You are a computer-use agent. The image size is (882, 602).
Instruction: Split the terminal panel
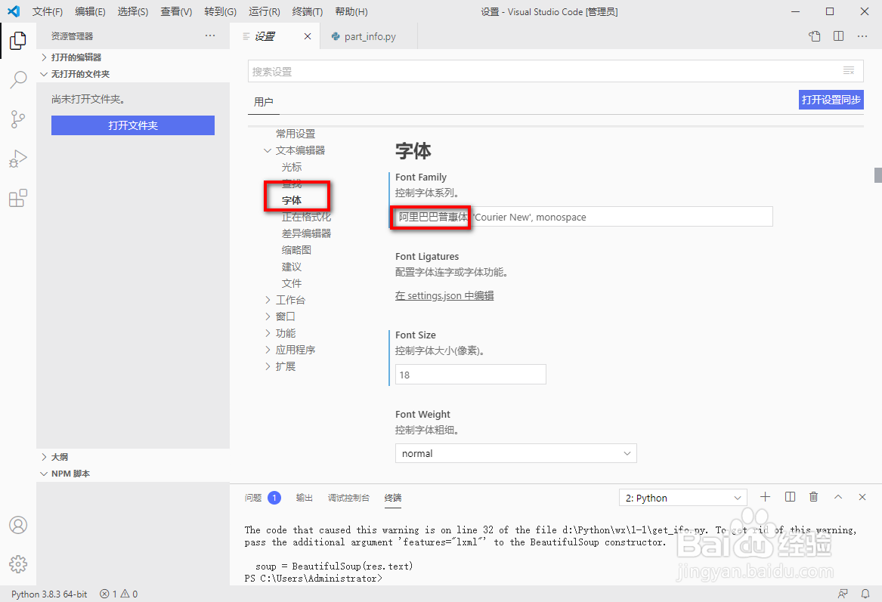click(x=790, y=497)
